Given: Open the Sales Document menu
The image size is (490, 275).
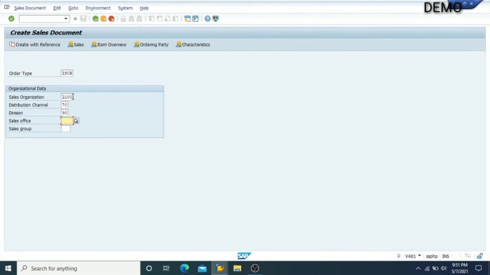Looking at the screenshot, I should [30, 8].
